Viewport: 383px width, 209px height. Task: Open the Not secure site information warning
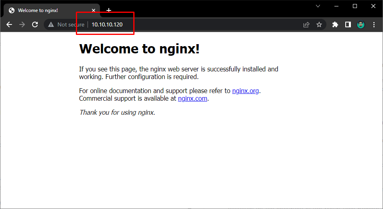66,24
